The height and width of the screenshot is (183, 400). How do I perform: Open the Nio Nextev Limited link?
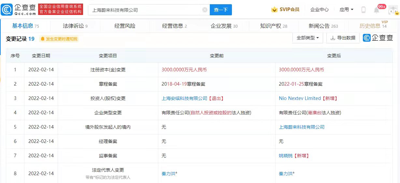[x=300, y=98]
